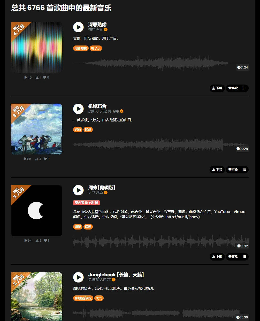This screenshot has height=321, width=260.
Task: Download the track 周末[剪辑版]
Action: coord(217,257)
